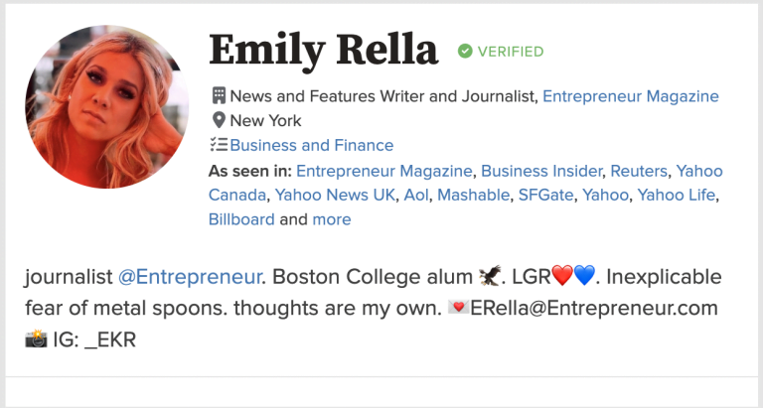Open the Reuters outlet link
Image resolution: width=763 pixels, height=408 pixels.
click(x=639, y=171)
